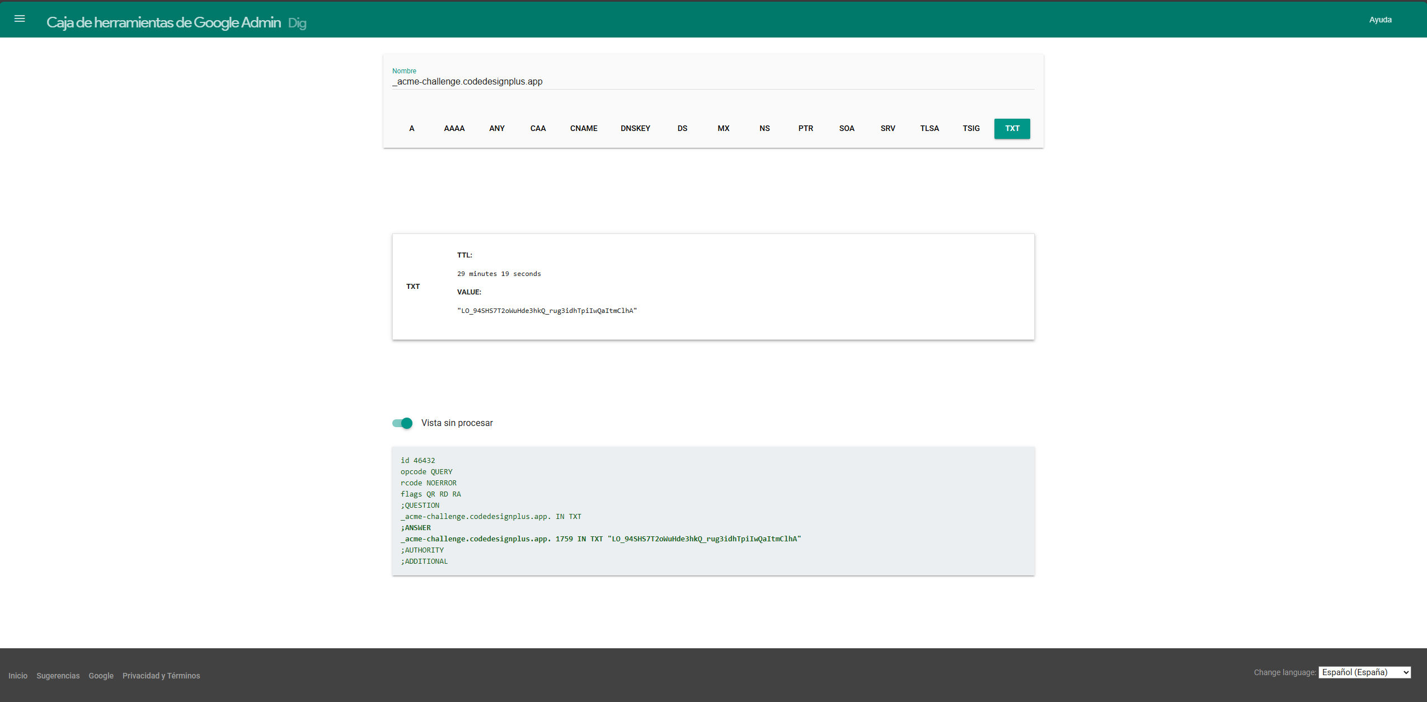Select the SOA record type
The height and width of the screenshot is (702, 1427).
coord(847,129)
